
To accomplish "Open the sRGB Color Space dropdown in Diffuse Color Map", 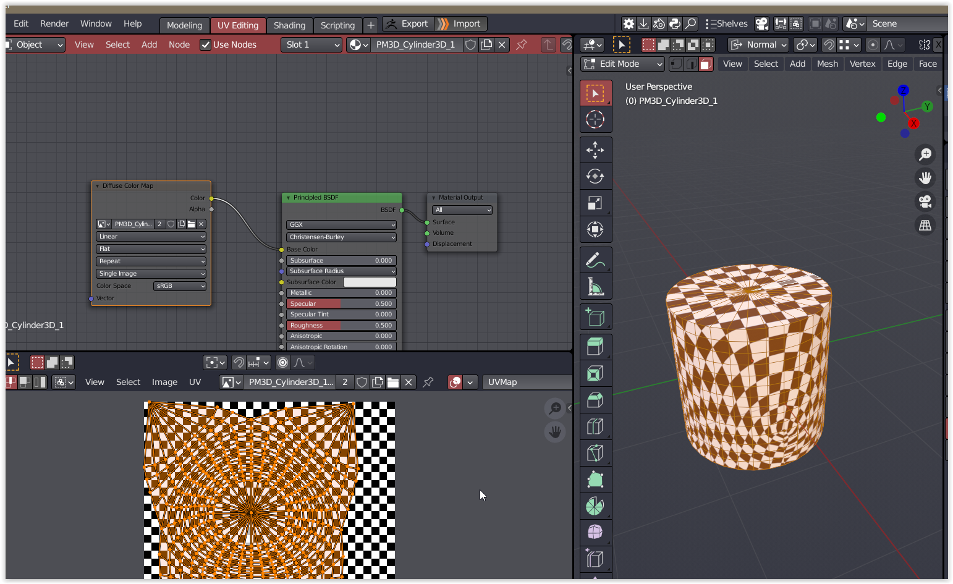I will coord(179,286).
